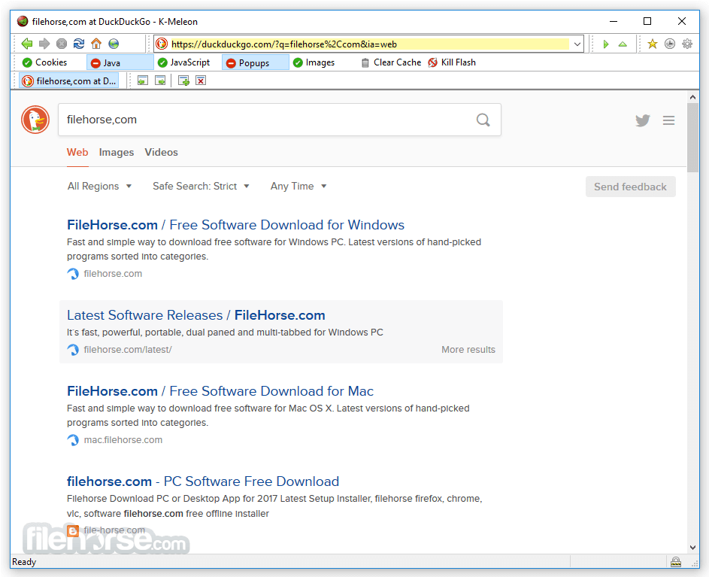The image size is (709, 577).
Task: Click site favicon in the URL bar
Action: tap(162, 44)
